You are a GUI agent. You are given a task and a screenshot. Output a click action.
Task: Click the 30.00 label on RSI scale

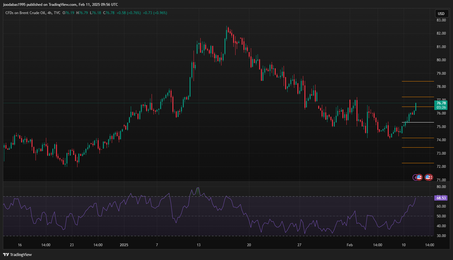[x=441, y=236]
